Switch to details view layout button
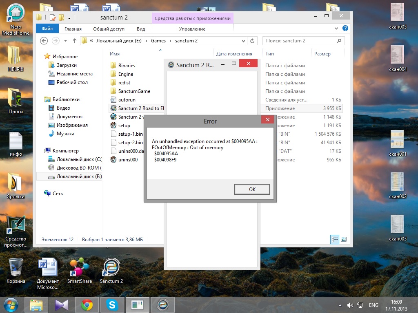418x313 pixels. point(335,239)
